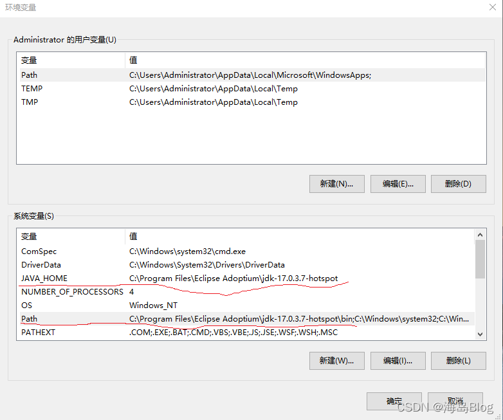The width and height of the screenshot is (503, 420).
Task: Click the system variables scroll down arrow
Action: pyautogui.click(x=480, y=334)
